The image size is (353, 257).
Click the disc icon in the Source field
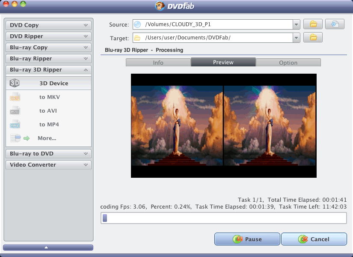pyautogui.click(x=137, y=24)
